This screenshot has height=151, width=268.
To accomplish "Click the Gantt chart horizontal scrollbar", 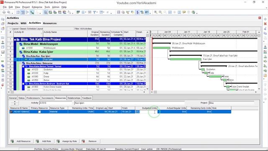I will coord(204,92).
